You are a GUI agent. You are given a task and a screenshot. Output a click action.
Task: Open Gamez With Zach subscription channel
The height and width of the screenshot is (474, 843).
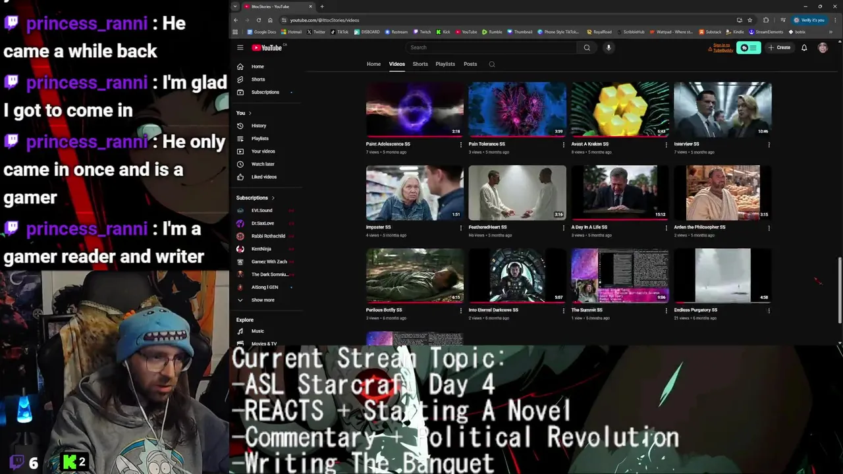[x=266, y=262]
